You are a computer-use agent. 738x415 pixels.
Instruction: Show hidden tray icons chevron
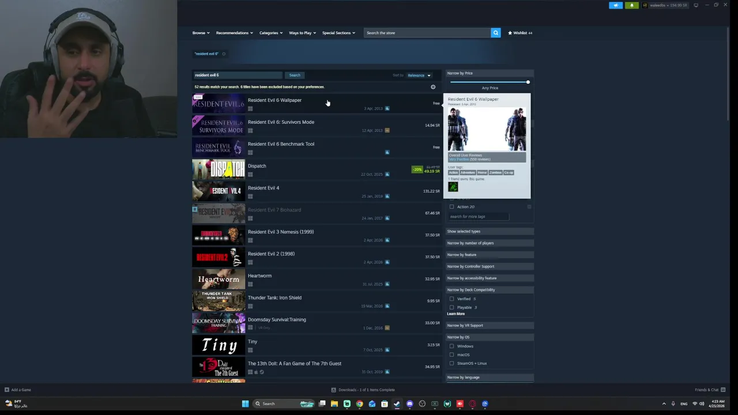point(664,403)
